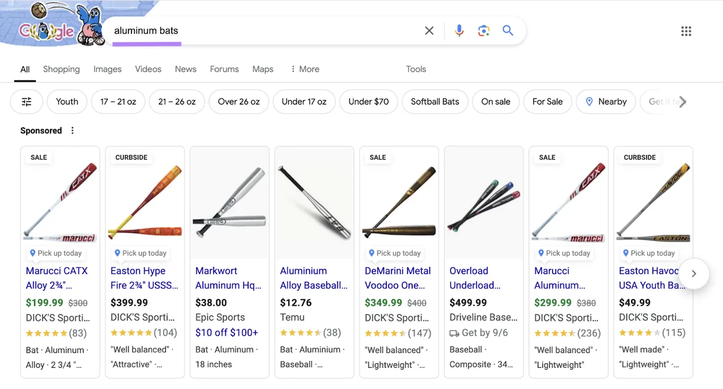Open the Marucci Aluminum $299.99 product link
The height and width of the screenshot is (389, 723).
(x=560, y=278)
